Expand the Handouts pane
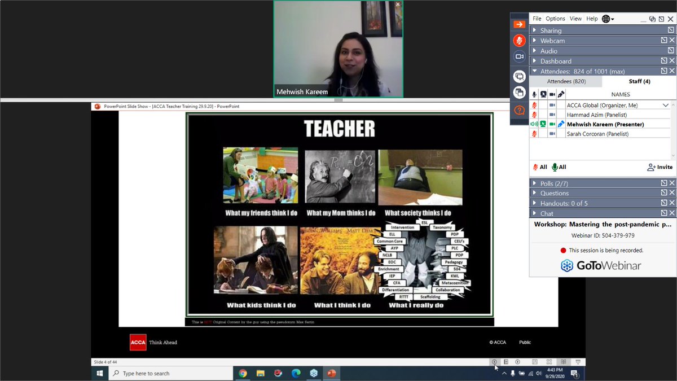Viewport: 677px width, 381px height. point(535,203)
